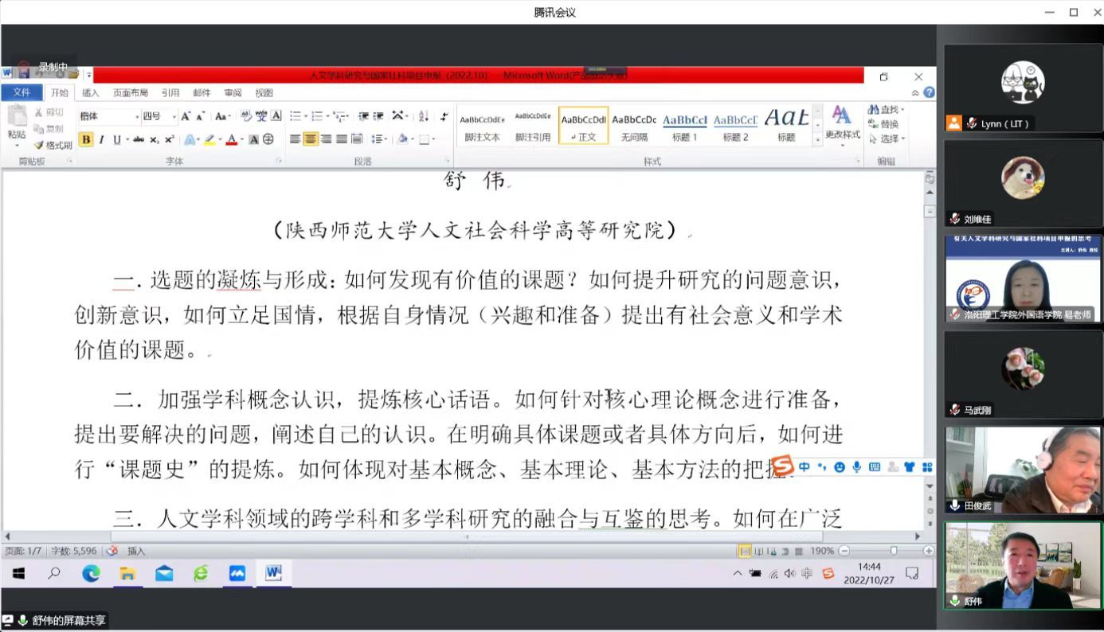Toggle center alignment in paragraph group
1104x632 pixels.
click(310, 138)
